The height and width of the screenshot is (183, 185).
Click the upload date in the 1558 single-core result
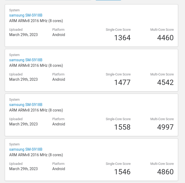[23, 124]
